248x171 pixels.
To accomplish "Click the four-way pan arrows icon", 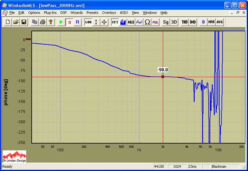I will click(x=104, y=22).
